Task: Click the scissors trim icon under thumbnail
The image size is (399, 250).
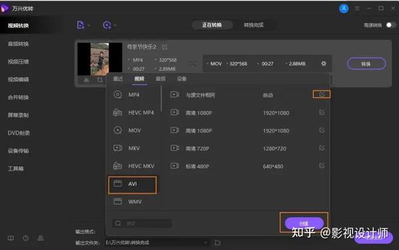Action: tap(86, 80)
